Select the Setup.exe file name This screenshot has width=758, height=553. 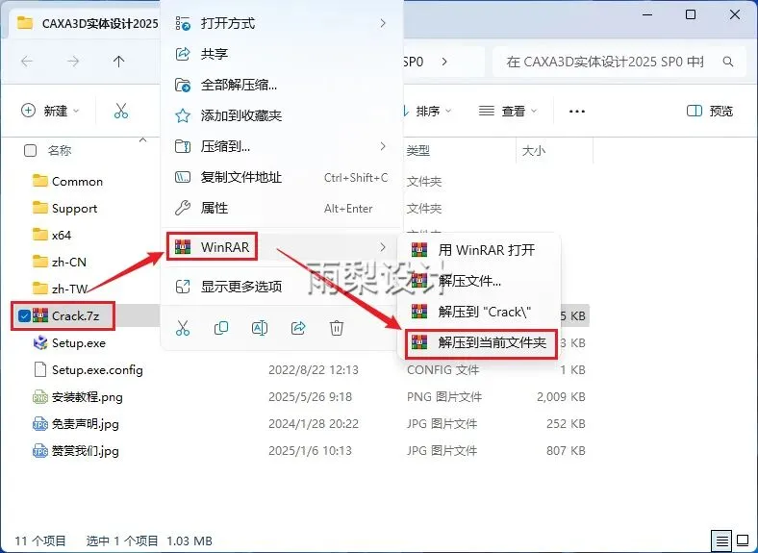pos(78,343)
